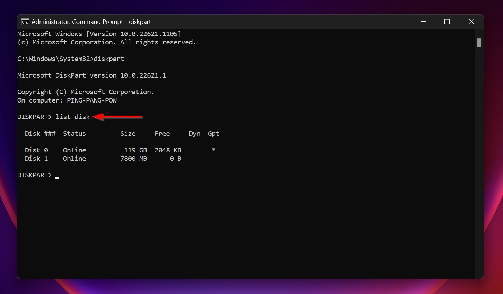Click the '(c) Microsoft Corporation. All rights reserved.' line

tap(107, 42)
